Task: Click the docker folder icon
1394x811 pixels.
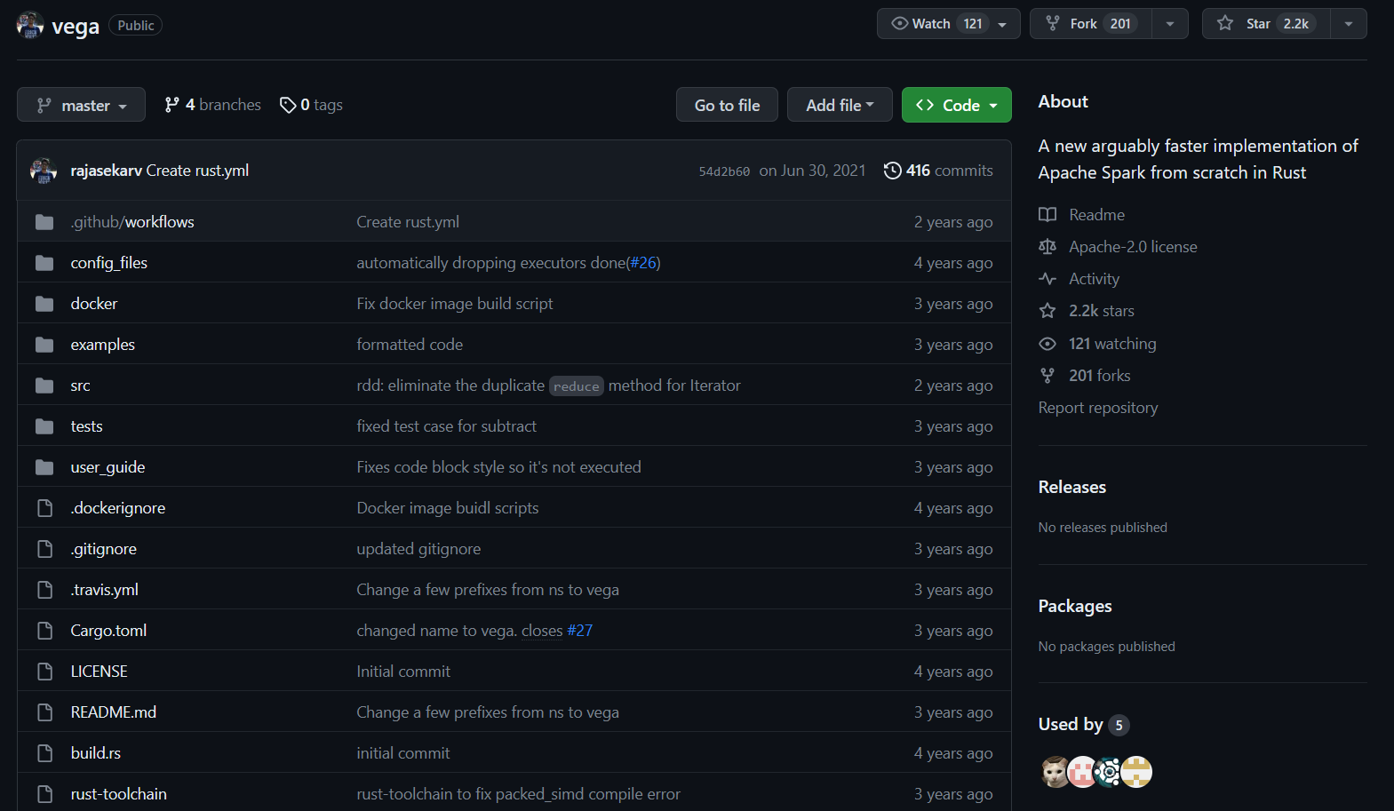Action: [44, 304]
